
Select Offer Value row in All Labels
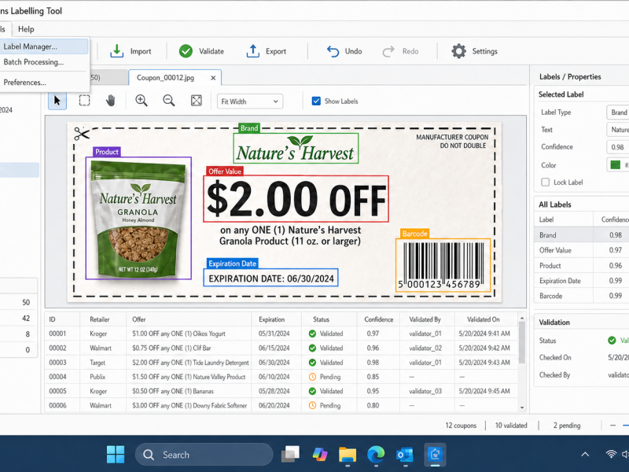click(x=581, y=250)
